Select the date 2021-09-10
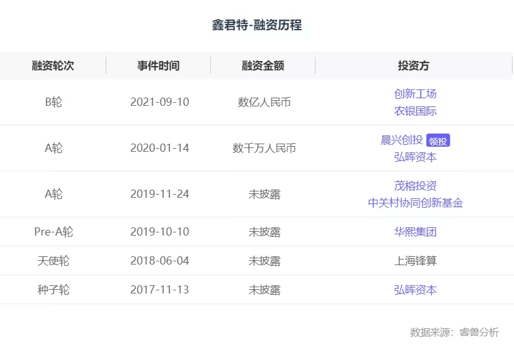Image resolution: width=514 pixels, height=359 pixels. click(159, 102)
